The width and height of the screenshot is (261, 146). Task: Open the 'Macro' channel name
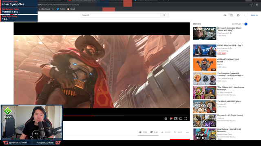220,64
